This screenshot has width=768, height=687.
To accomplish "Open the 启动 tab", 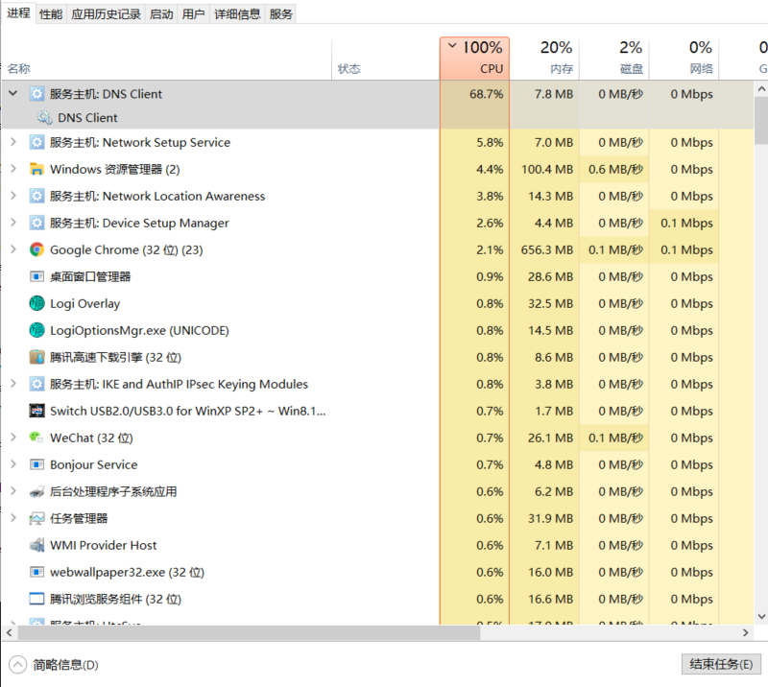I will [161, 14].
